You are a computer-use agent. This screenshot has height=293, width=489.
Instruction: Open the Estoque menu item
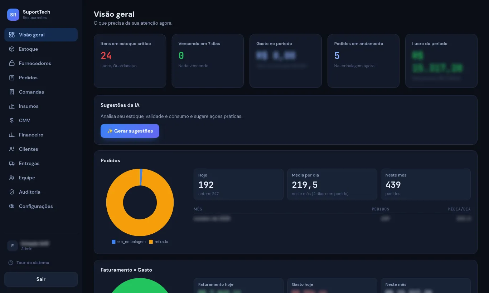coord(41,49)
